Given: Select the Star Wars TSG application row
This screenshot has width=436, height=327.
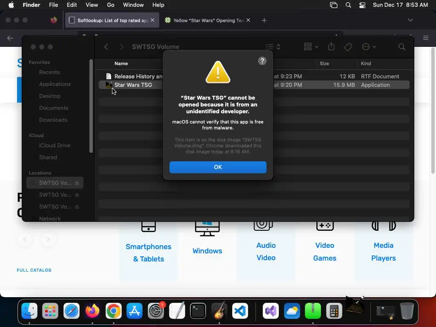Looking at the screenshot, I should [x=254, y=85].
